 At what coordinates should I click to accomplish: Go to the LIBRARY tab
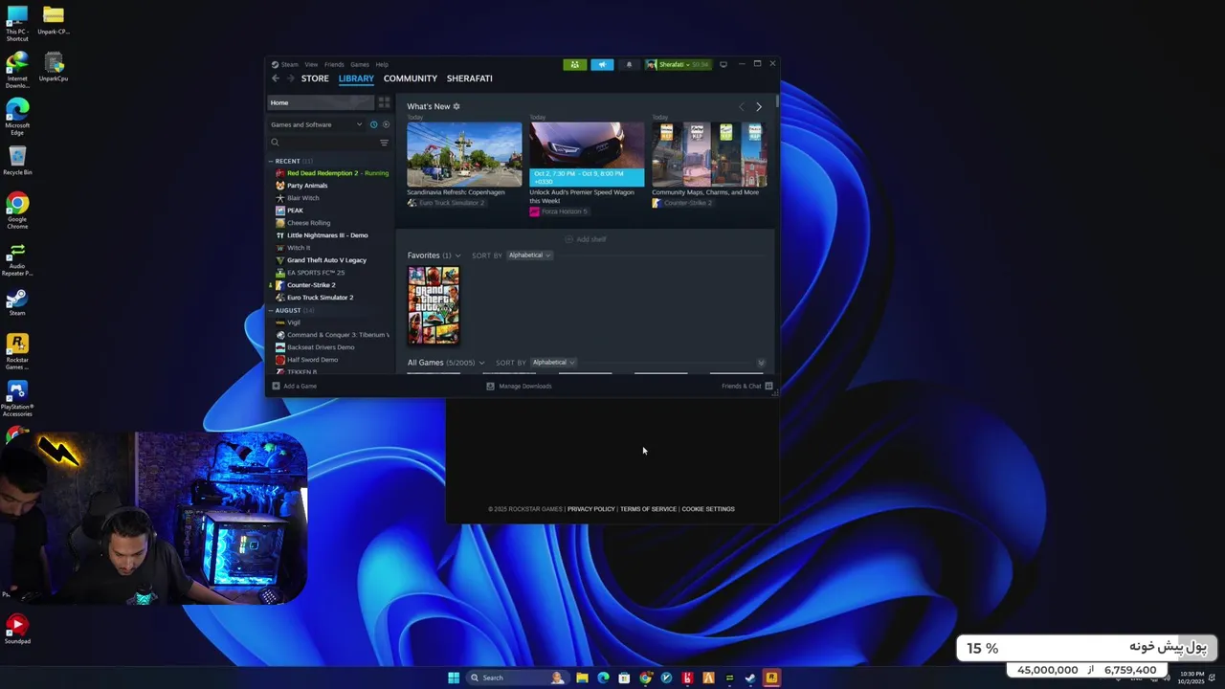(x=356, y=78)
